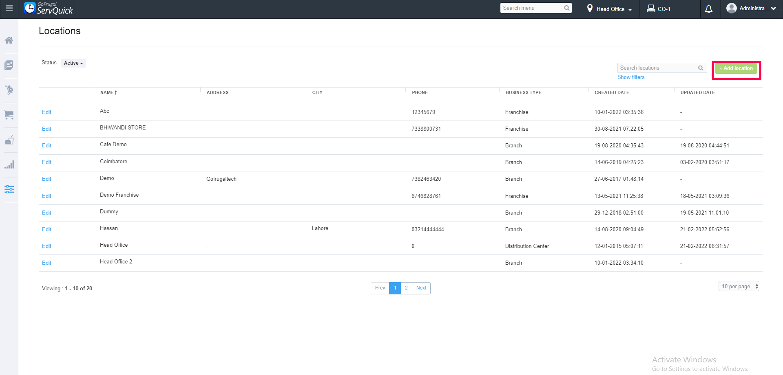Screen dimensions: 783x375
Task: Edit the Cafe Demo location
Action: (46, 146)
